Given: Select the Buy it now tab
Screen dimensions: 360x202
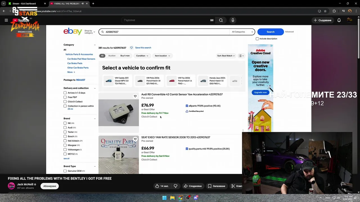Looking at the screenshot, I should [x=125, y=56].
